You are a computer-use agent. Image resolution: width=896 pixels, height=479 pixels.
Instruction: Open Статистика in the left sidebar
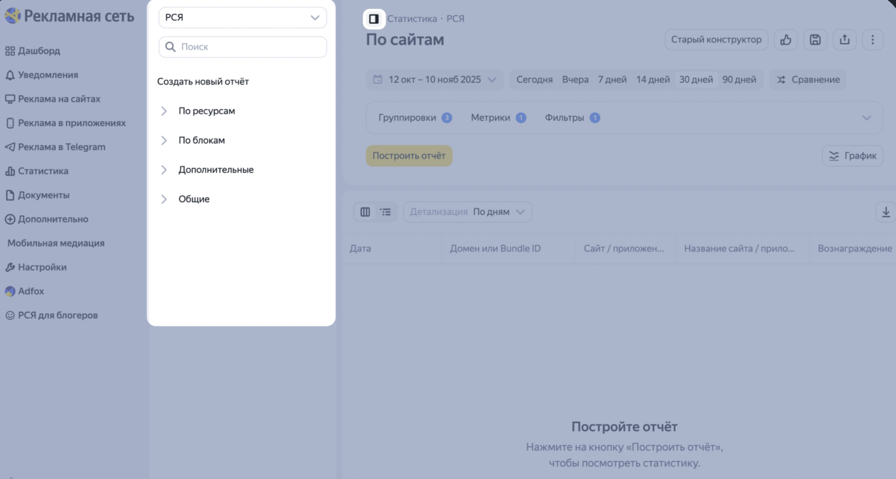[43, 171]
